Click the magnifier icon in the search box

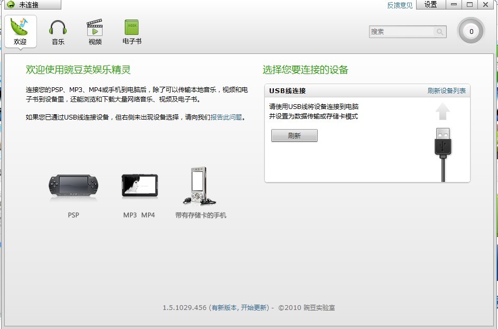439,32
